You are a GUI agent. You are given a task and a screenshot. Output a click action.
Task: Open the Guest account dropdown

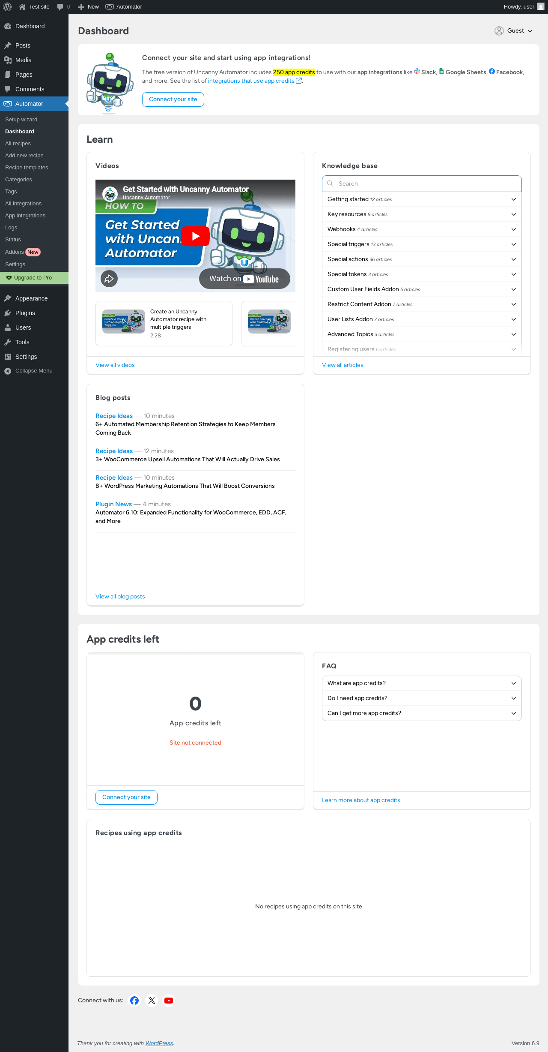(514, 31)
